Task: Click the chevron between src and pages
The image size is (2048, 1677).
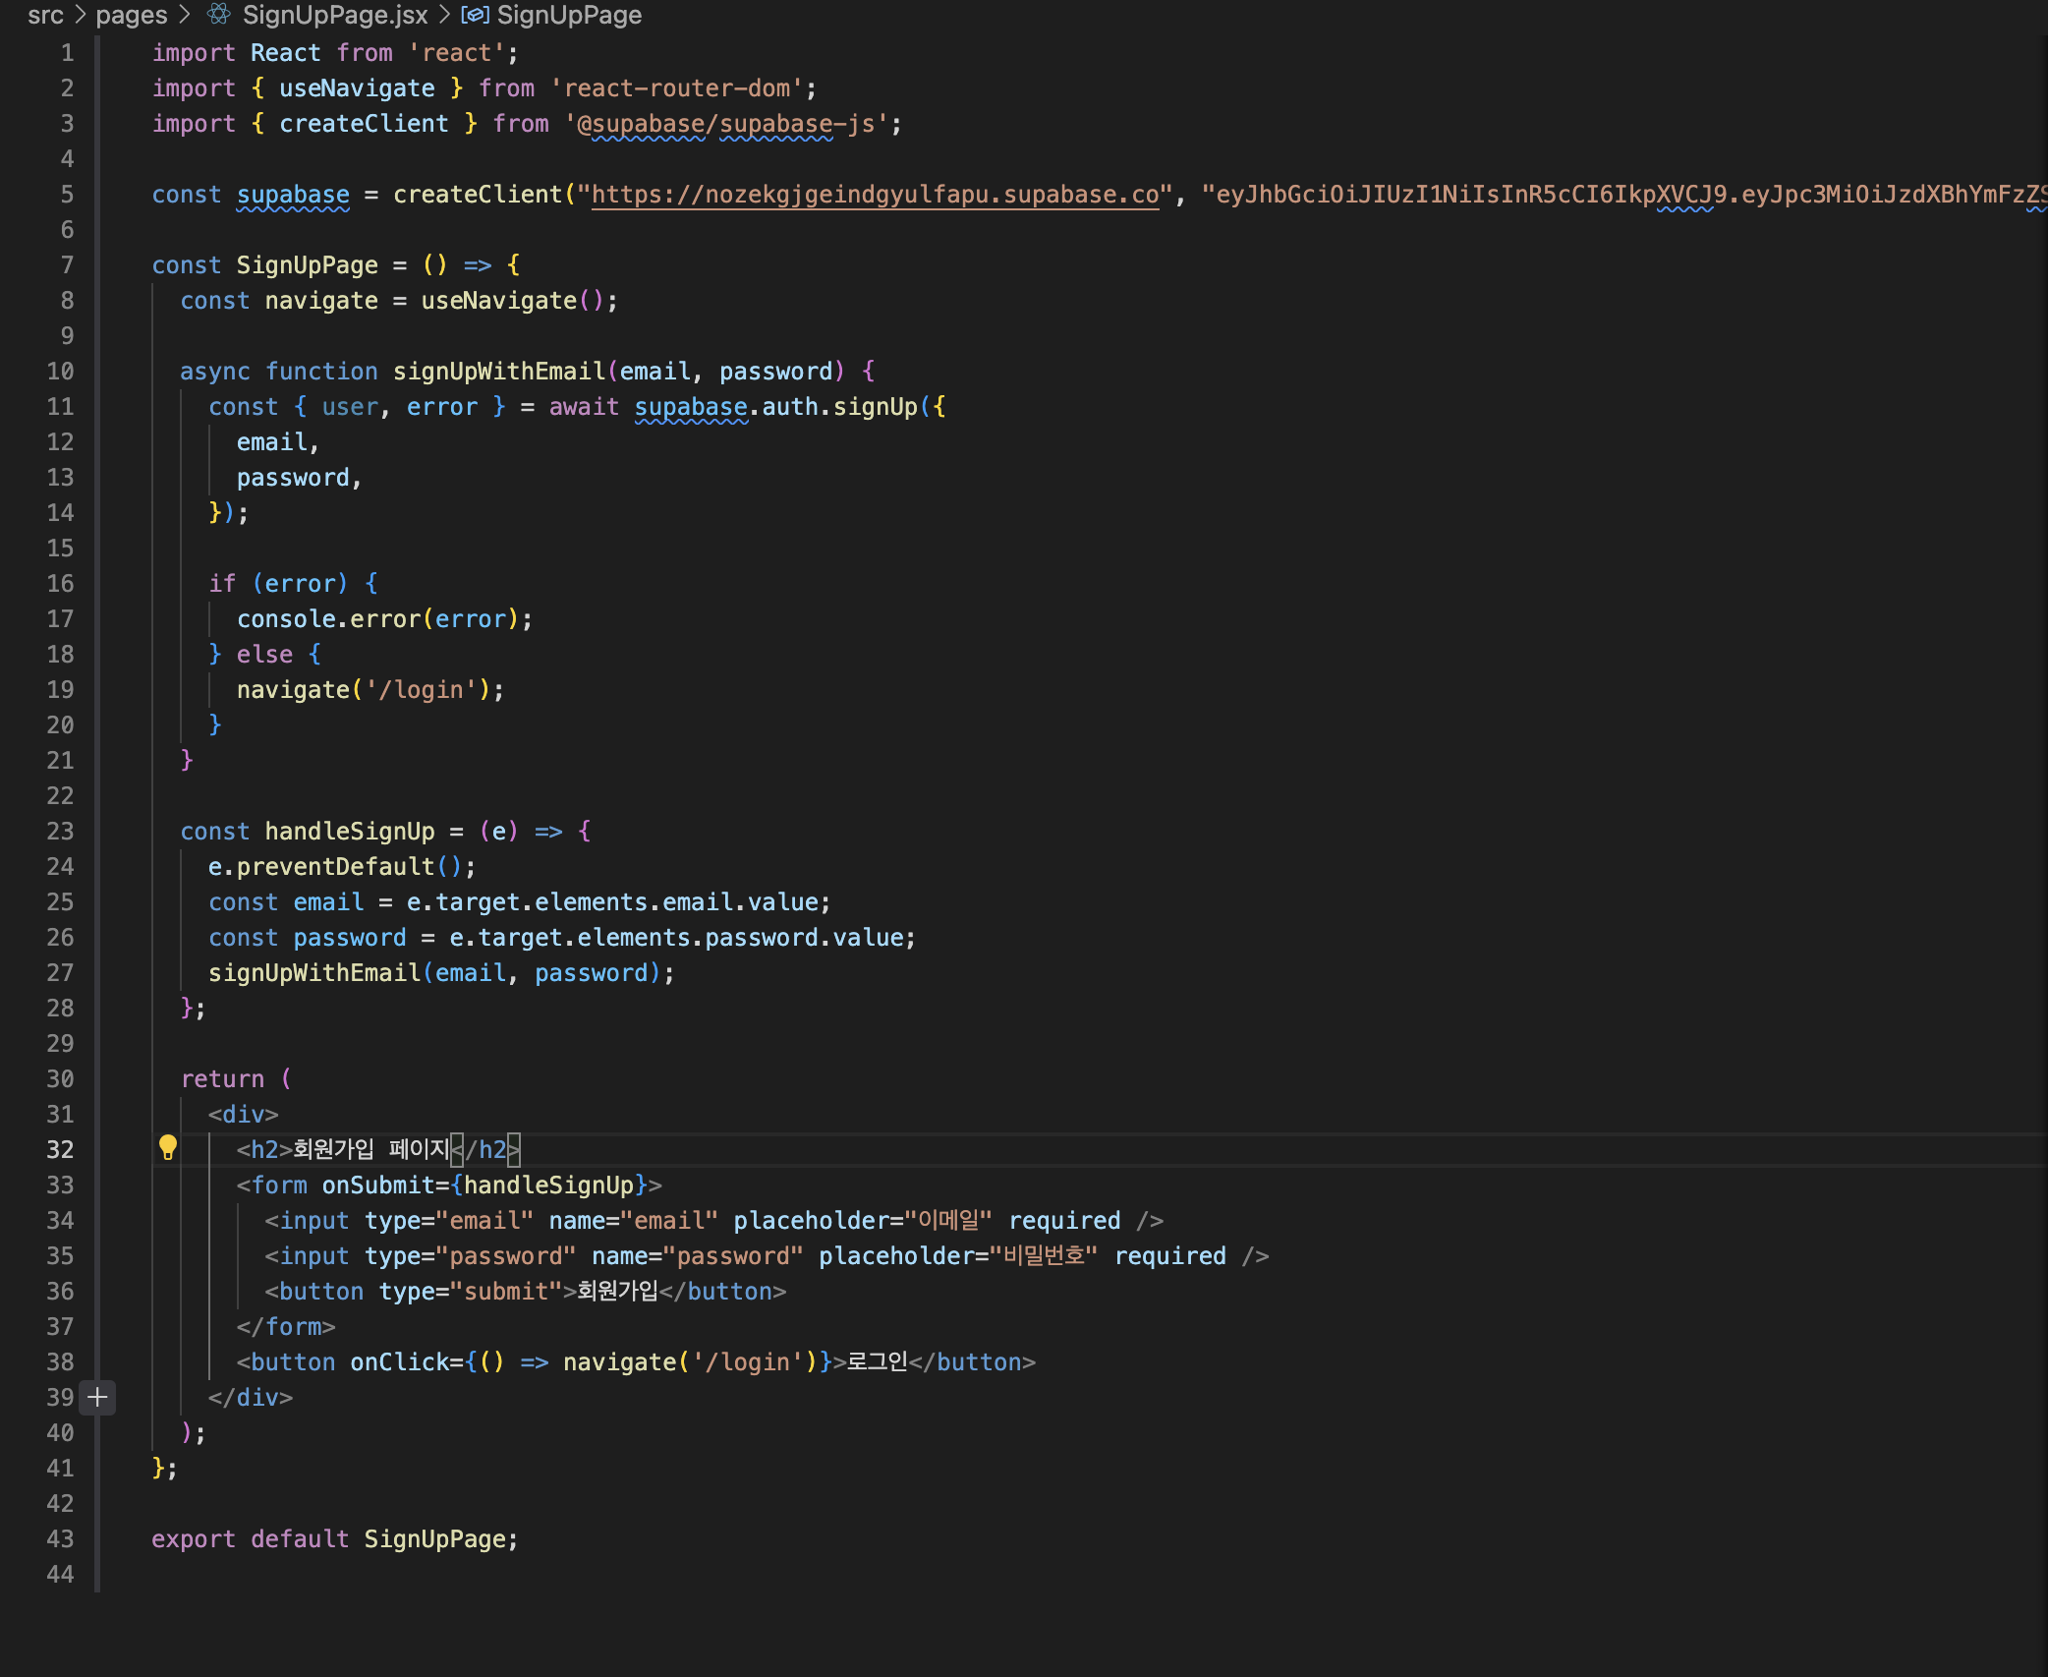Action: tap(81, 15)
